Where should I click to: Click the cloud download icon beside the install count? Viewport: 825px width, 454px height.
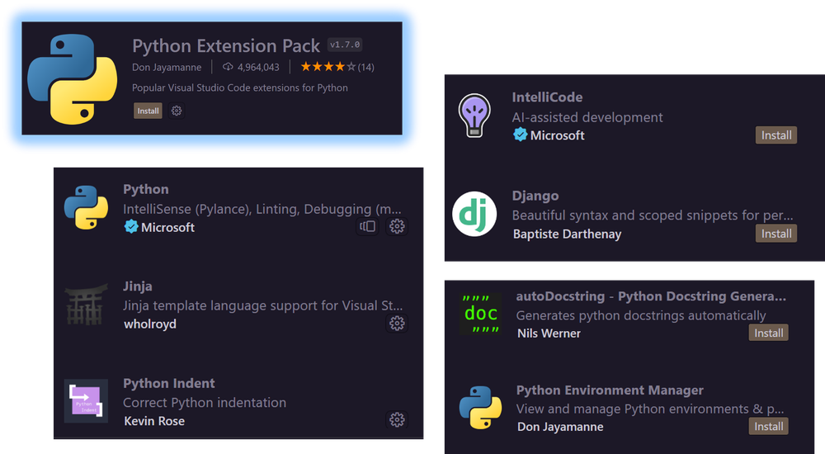click(x=228, y=67)
